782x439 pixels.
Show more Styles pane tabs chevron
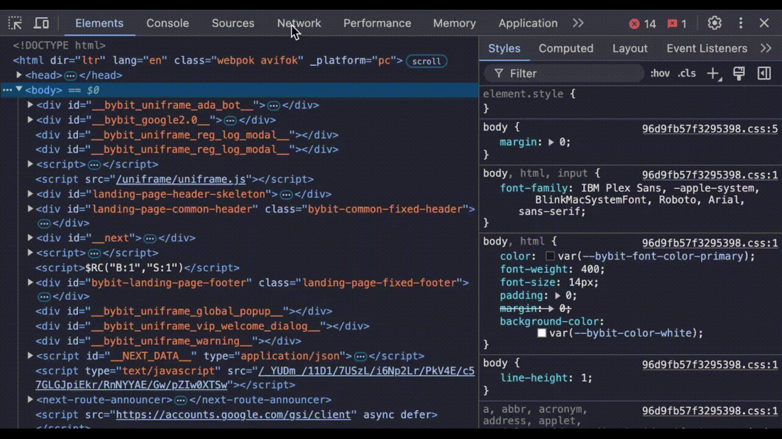point(766,48)
